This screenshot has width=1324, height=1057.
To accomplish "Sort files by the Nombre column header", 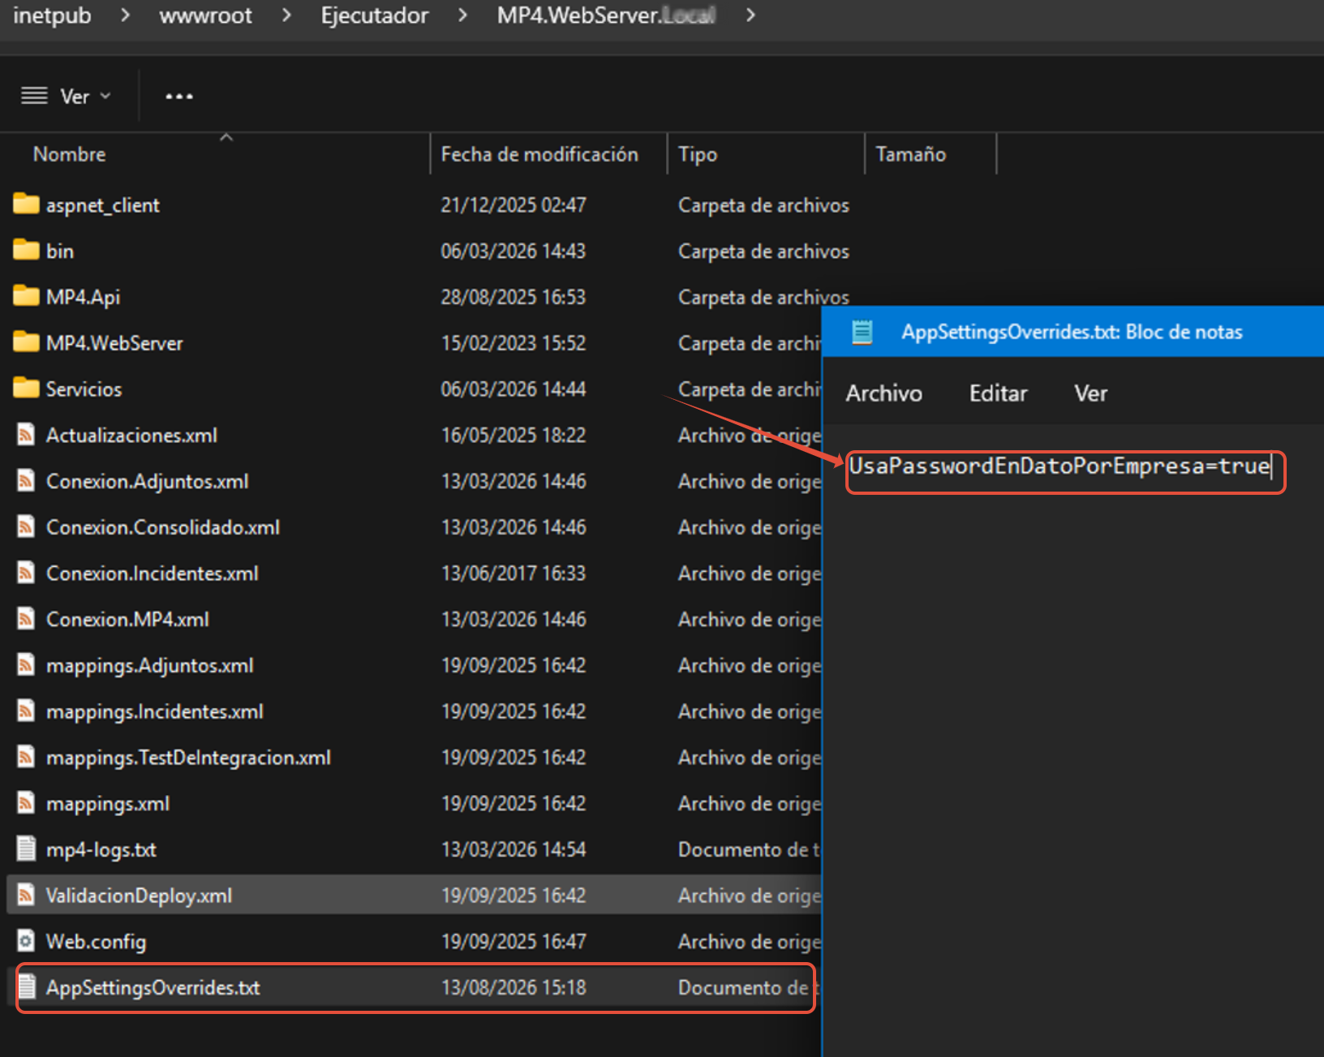I will tap(69, 154).
